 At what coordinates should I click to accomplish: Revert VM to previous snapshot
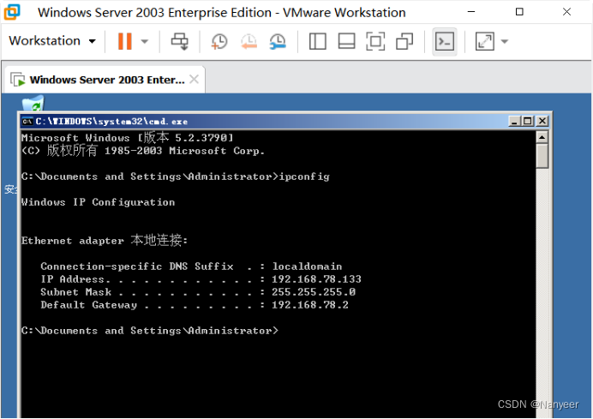[x=249, y=41]
